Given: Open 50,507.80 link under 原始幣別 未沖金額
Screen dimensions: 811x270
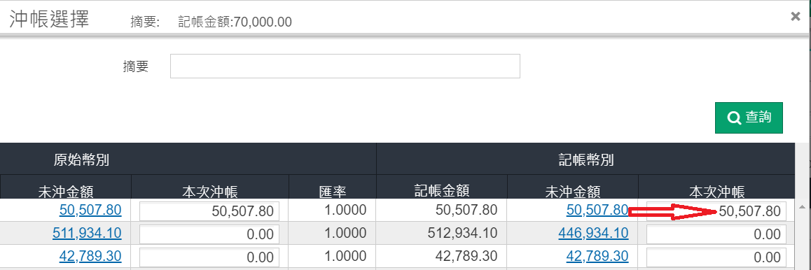Looking at the screenshot, I should (90, 210).
